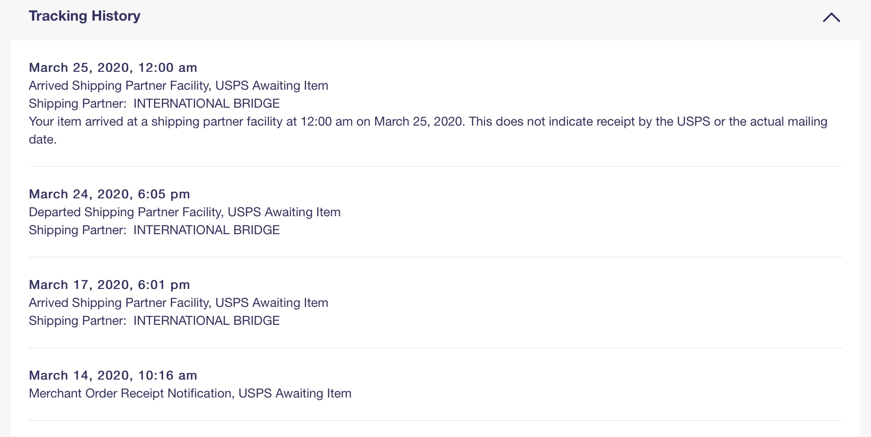
Task: Click the "Your item arrived at" description sentence
Action: 428,122
